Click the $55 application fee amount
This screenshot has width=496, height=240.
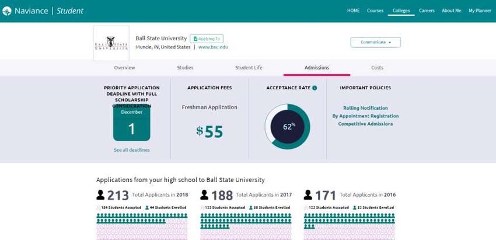point(209,132)
